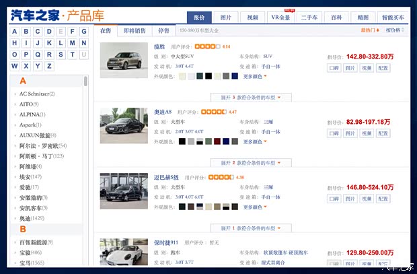Jump to brands starting with letter M
417x274 pixels.
click(x=73, y=43)
